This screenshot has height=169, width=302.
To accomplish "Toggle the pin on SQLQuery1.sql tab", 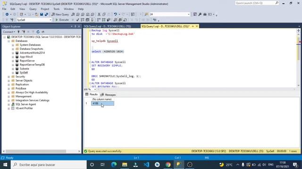I will tap(193, 26).
